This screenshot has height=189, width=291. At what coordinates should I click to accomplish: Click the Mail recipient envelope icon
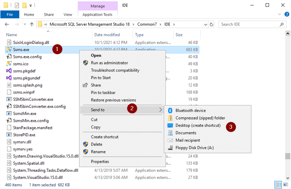pyautogui.click(x=170, y=140)
